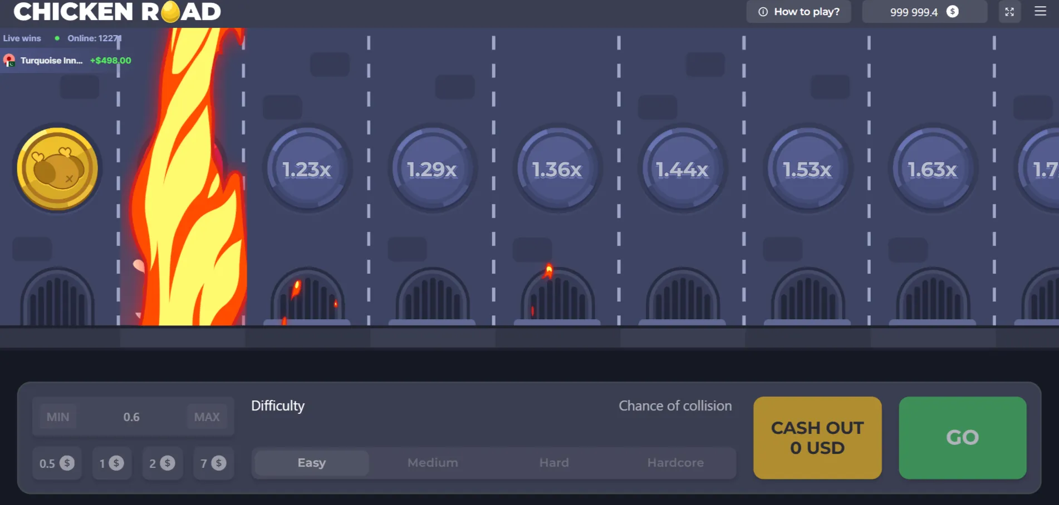
Task: Select Easy difficulty
Action: [x=311, y=463]
